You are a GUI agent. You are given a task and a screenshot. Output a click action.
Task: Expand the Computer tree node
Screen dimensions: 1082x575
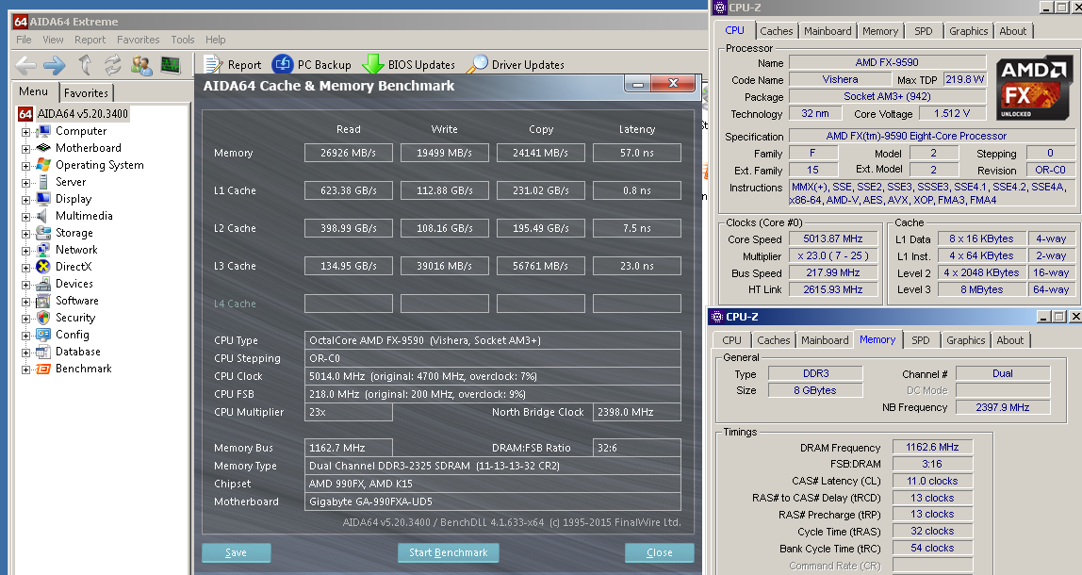tap(25, 132)
